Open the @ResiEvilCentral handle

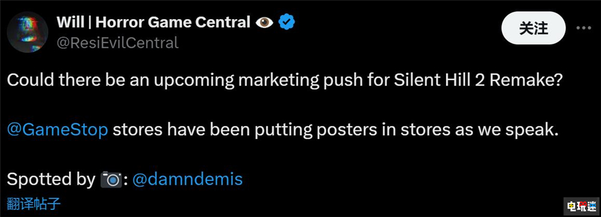click(x=118, y=43)
